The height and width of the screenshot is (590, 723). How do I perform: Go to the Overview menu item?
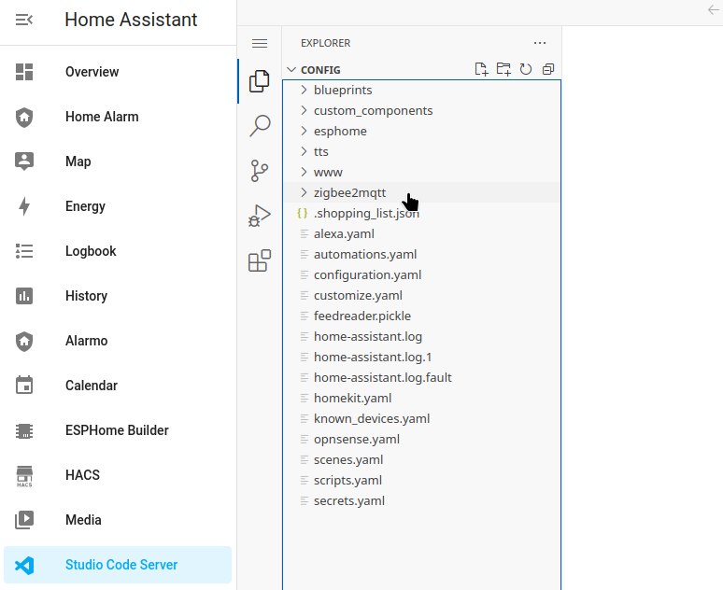click(118, 72)
